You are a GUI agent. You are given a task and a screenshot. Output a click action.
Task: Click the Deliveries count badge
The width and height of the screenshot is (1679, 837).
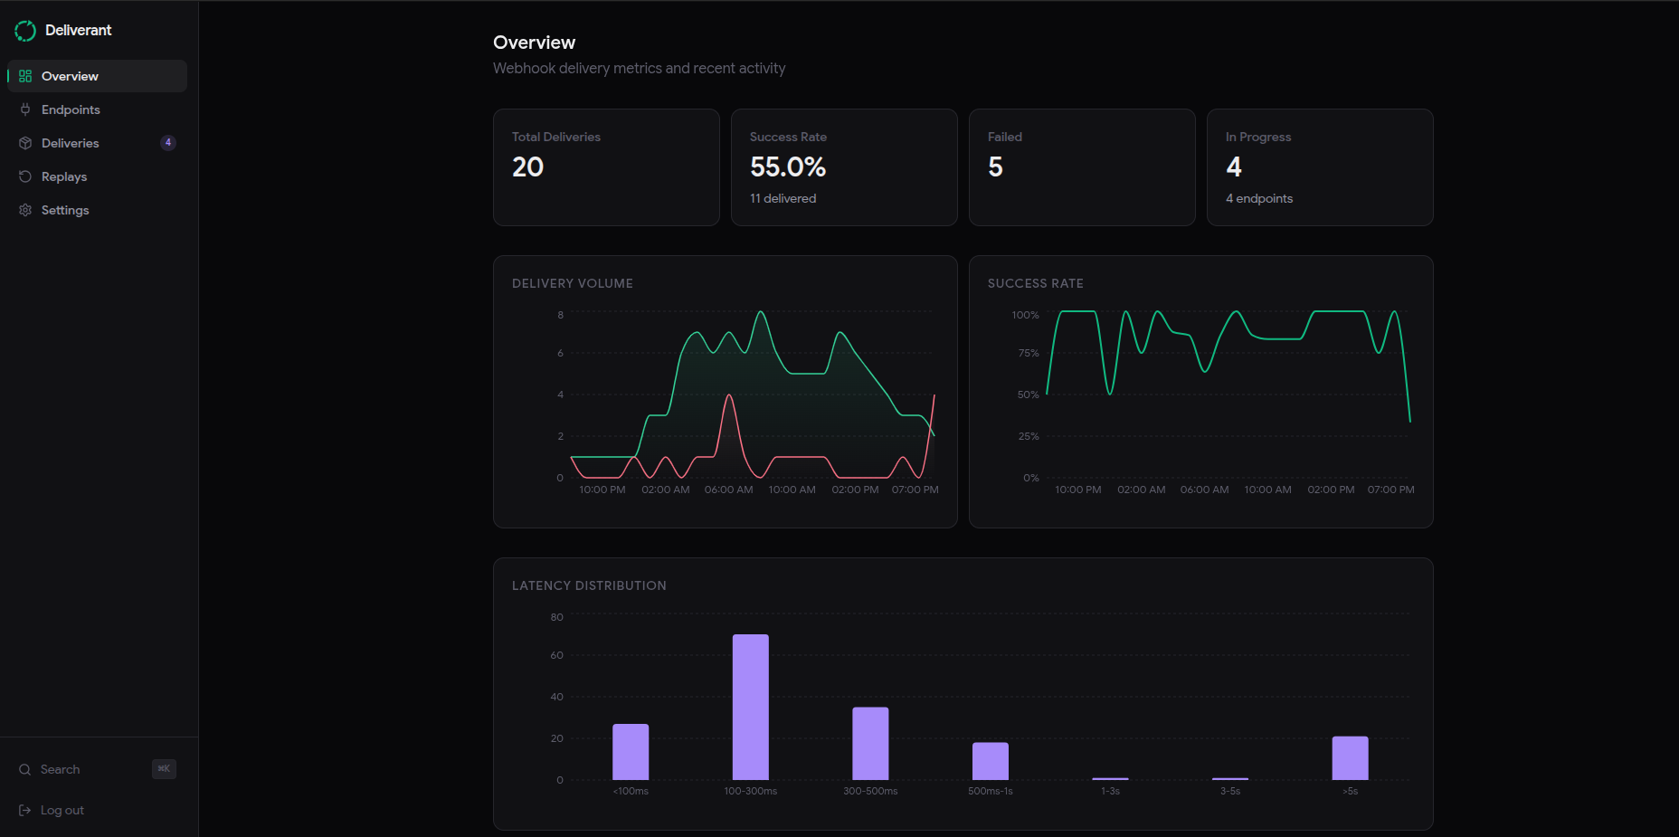point(168,143)
